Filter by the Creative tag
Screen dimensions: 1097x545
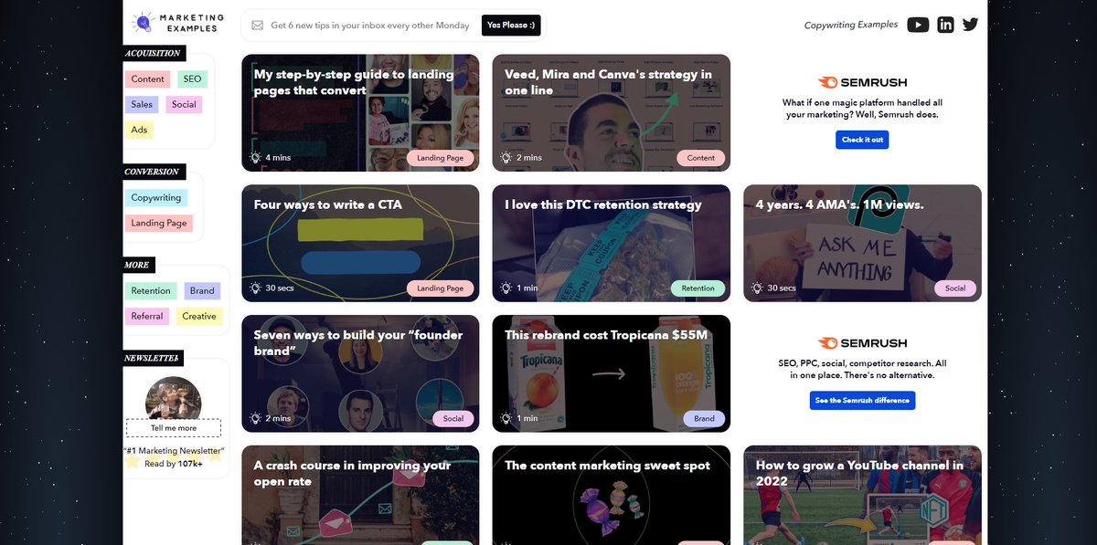(198, 316)
